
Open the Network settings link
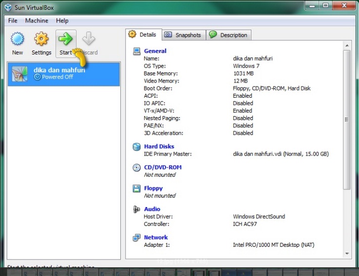coord(156,238)
